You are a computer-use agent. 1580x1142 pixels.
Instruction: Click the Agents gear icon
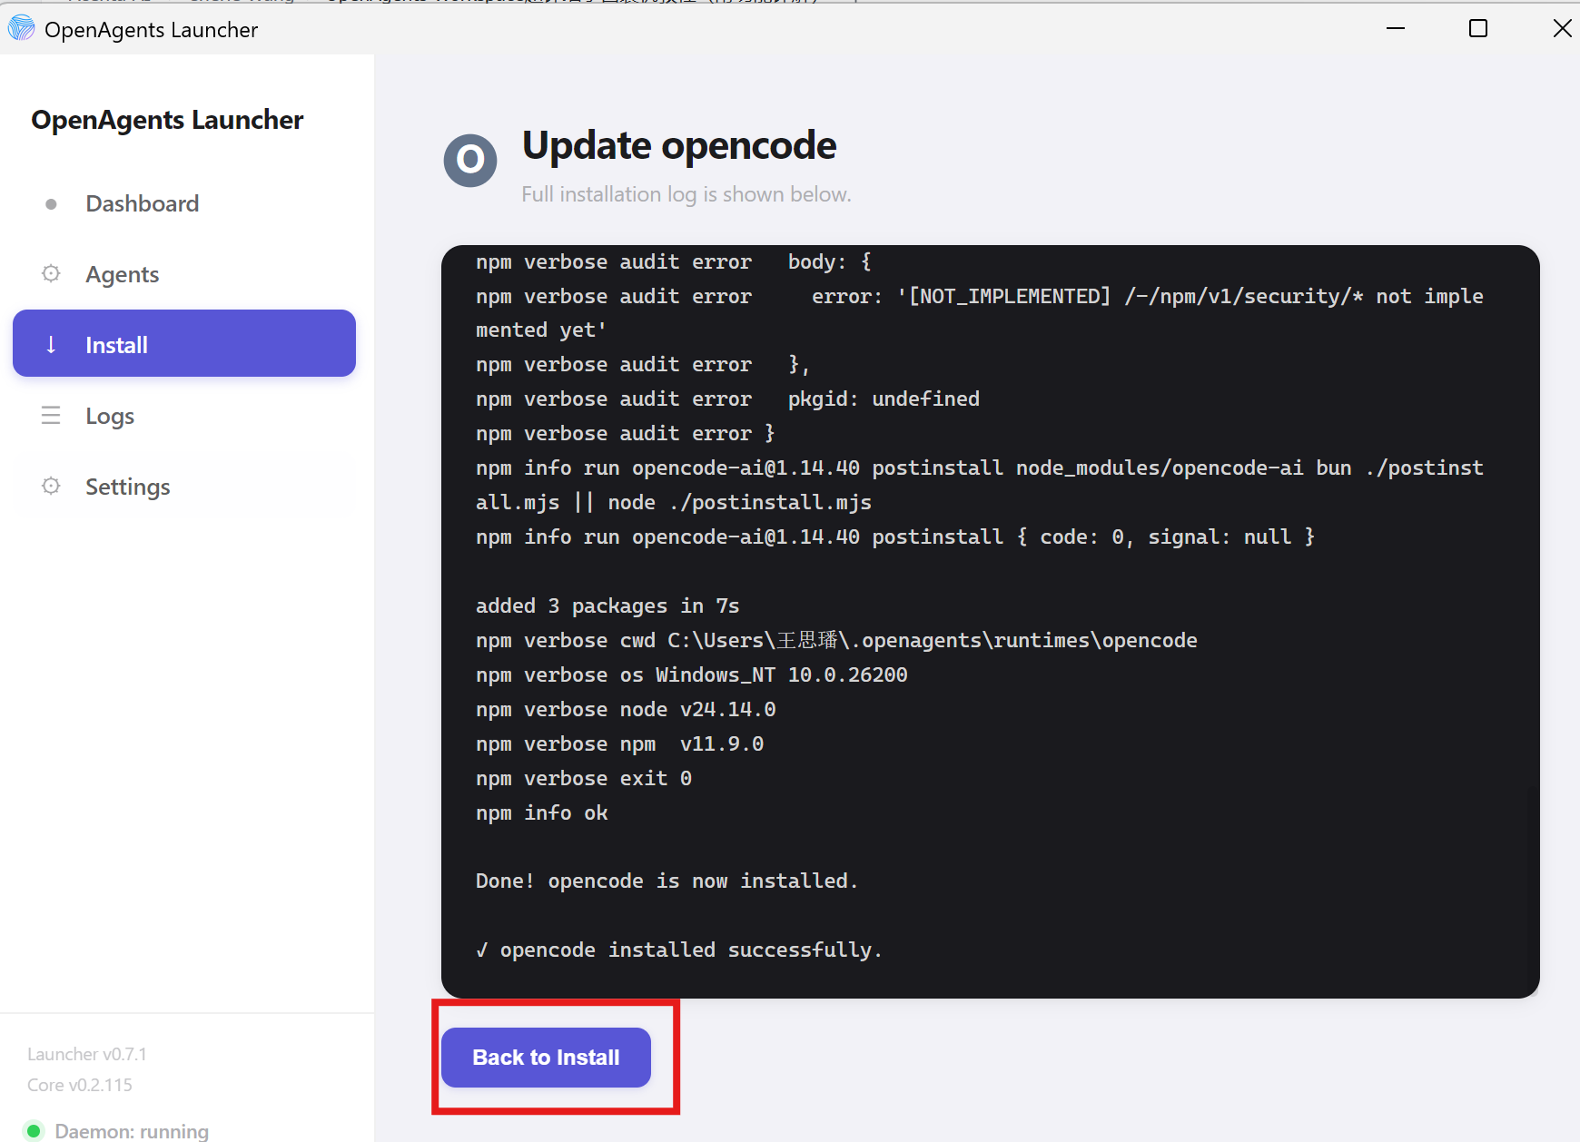51,273
